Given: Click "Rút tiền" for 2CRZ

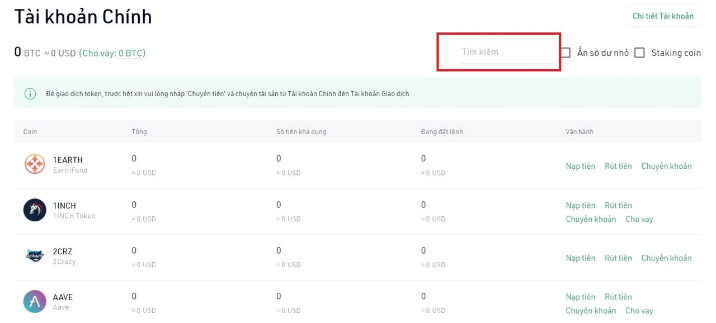Looking at the screenshot, I should (618, 258).
